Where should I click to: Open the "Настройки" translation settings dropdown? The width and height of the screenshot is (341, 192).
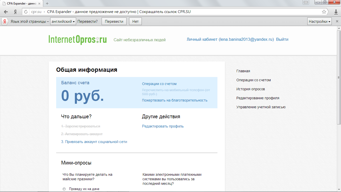[320, 21]
